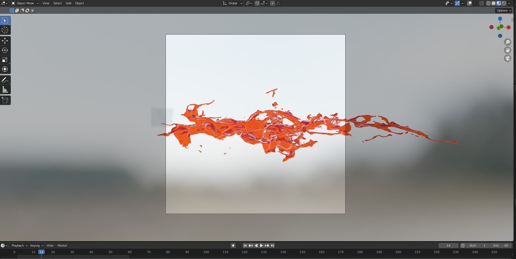Open the Object menu
Screen dimensions: 516x259
[79, 3]
